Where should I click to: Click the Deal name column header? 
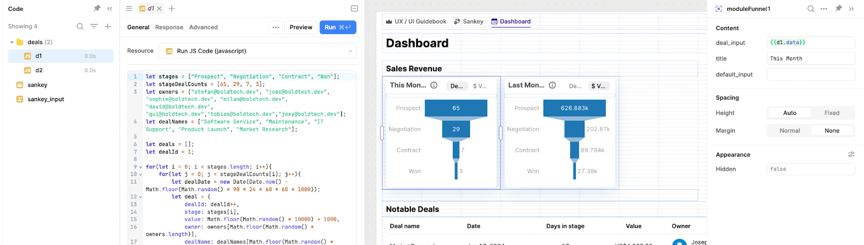[405, 226]
